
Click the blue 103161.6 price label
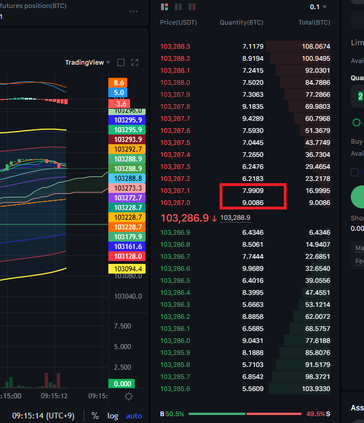point(127,246)
